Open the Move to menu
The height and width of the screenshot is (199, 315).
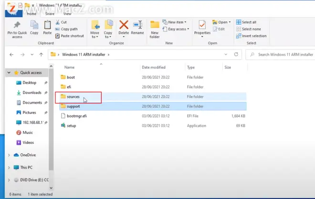coord(95,29)
